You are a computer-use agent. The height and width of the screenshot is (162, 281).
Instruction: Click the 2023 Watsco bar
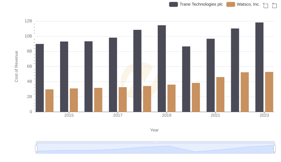(x=269, y=92)
